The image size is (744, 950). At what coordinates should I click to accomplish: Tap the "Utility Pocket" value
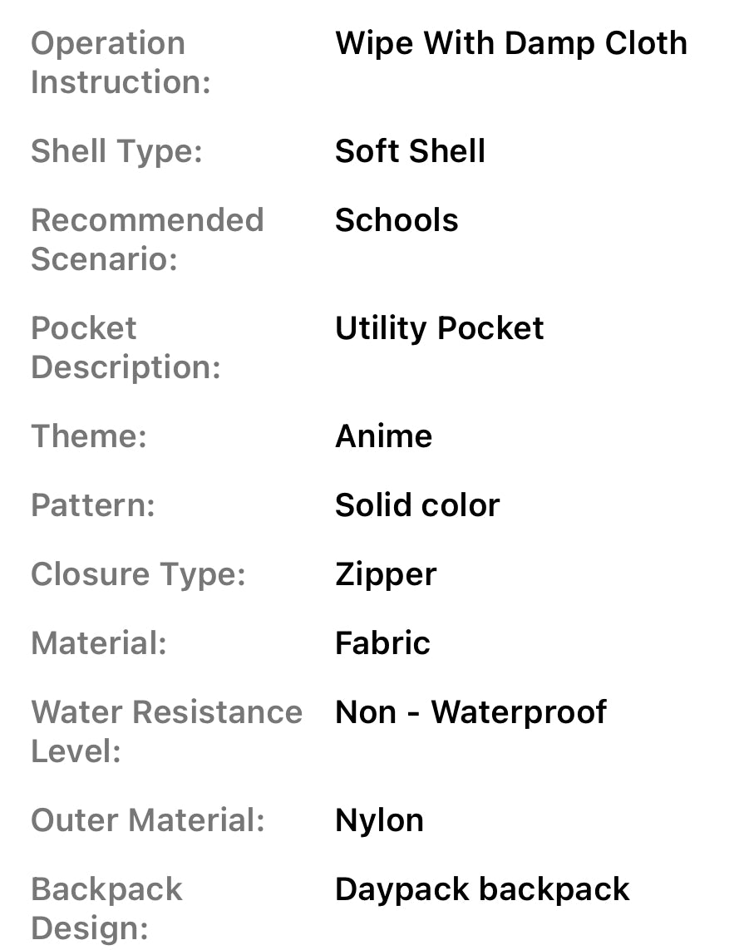tap(439, 328)
